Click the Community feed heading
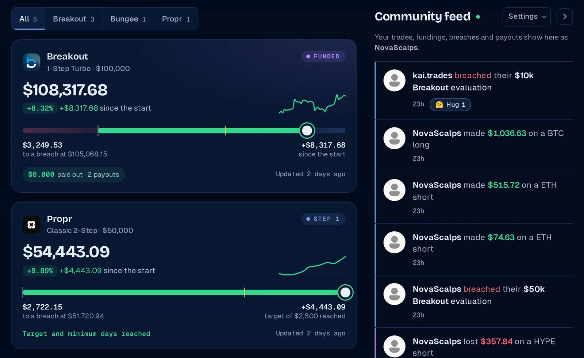 (423, 16)
